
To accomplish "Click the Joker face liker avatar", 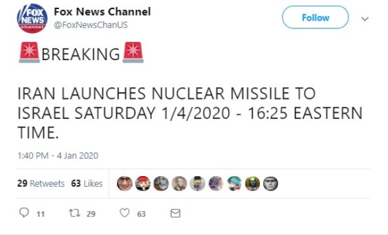I will pos(252,183).
